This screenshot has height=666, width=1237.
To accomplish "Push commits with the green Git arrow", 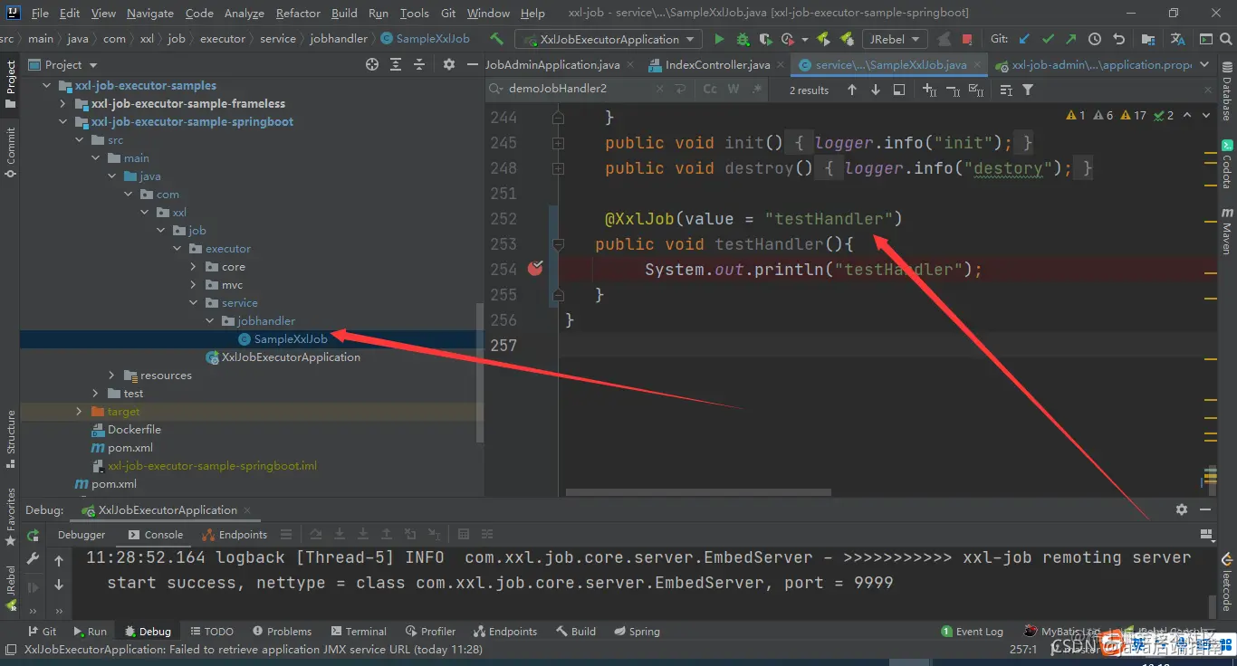I will [x=1071, y=39].
